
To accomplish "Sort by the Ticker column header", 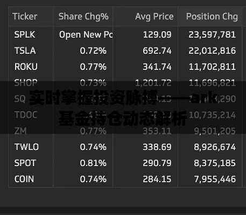I will pyautogui.click(x=25, y=17).
